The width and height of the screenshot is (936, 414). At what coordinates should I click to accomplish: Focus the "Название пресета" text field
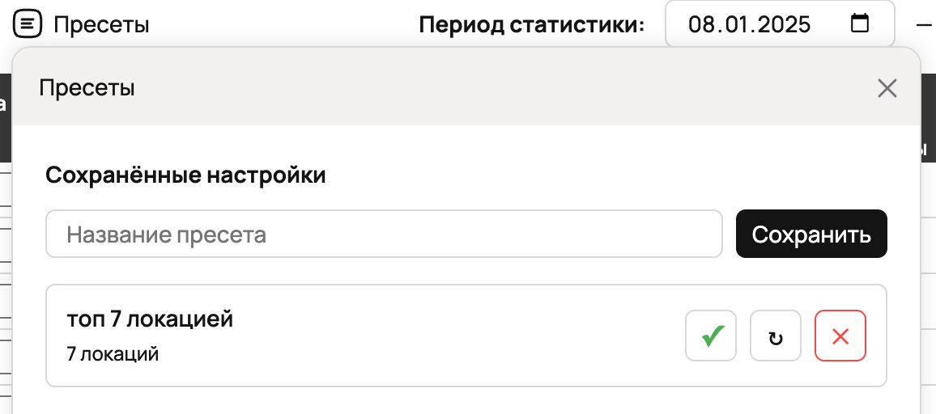coord(384,234)
